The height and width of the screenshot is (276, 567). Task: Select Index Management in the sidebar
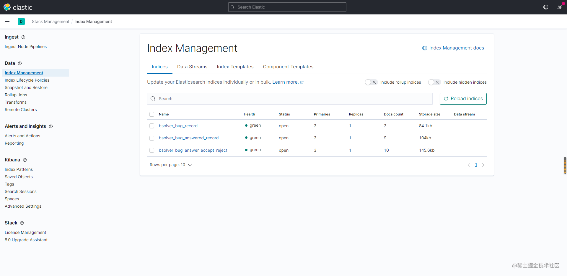tap(24, 73)
